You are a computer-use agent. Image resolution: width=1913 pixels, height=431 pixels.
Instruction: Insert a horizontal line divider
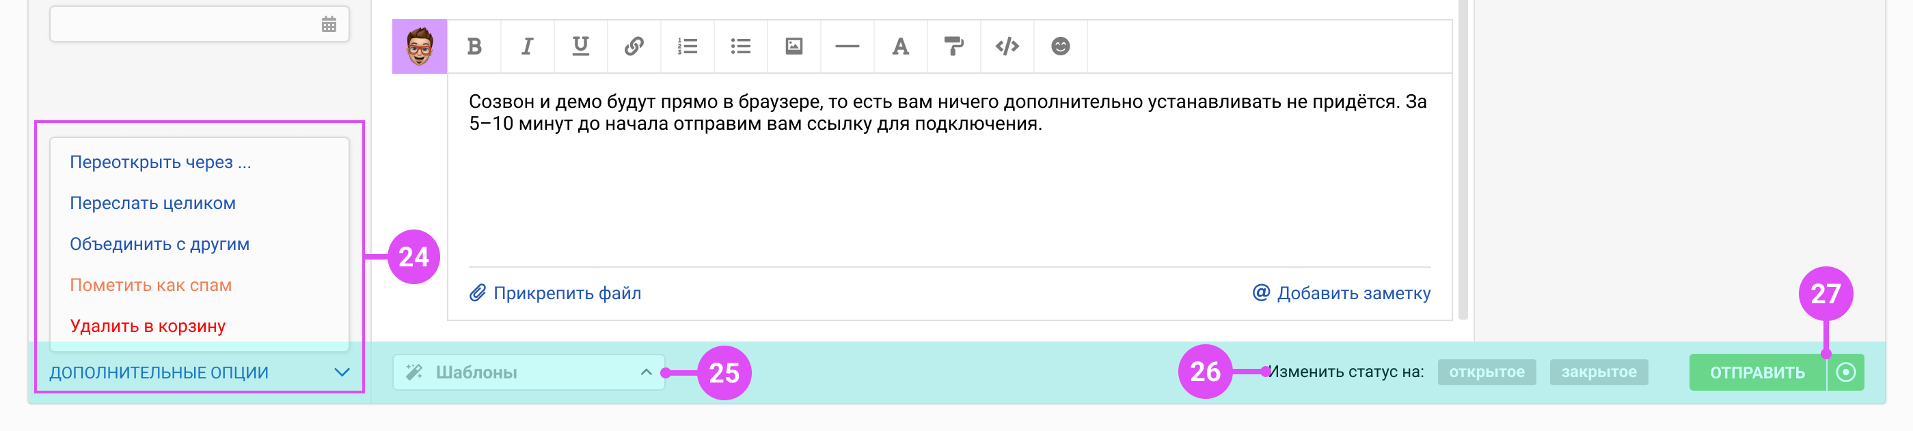pyautogui.click(x=847, y=46)
